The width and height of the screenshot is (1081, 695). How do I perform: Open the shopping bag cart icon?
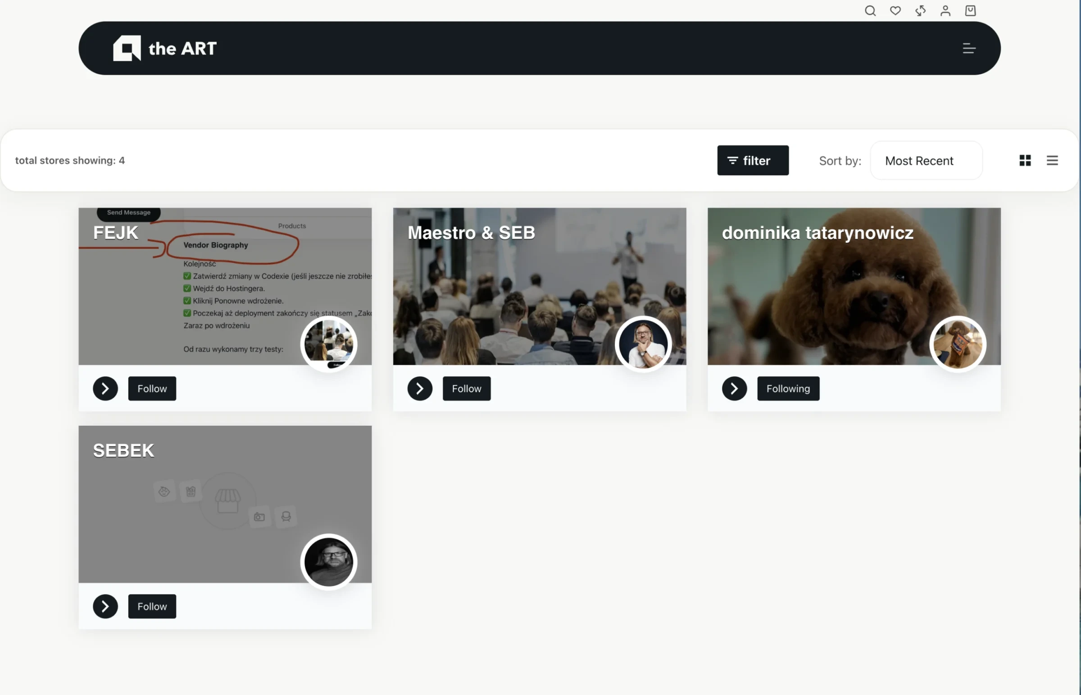[x=970, y=10]
